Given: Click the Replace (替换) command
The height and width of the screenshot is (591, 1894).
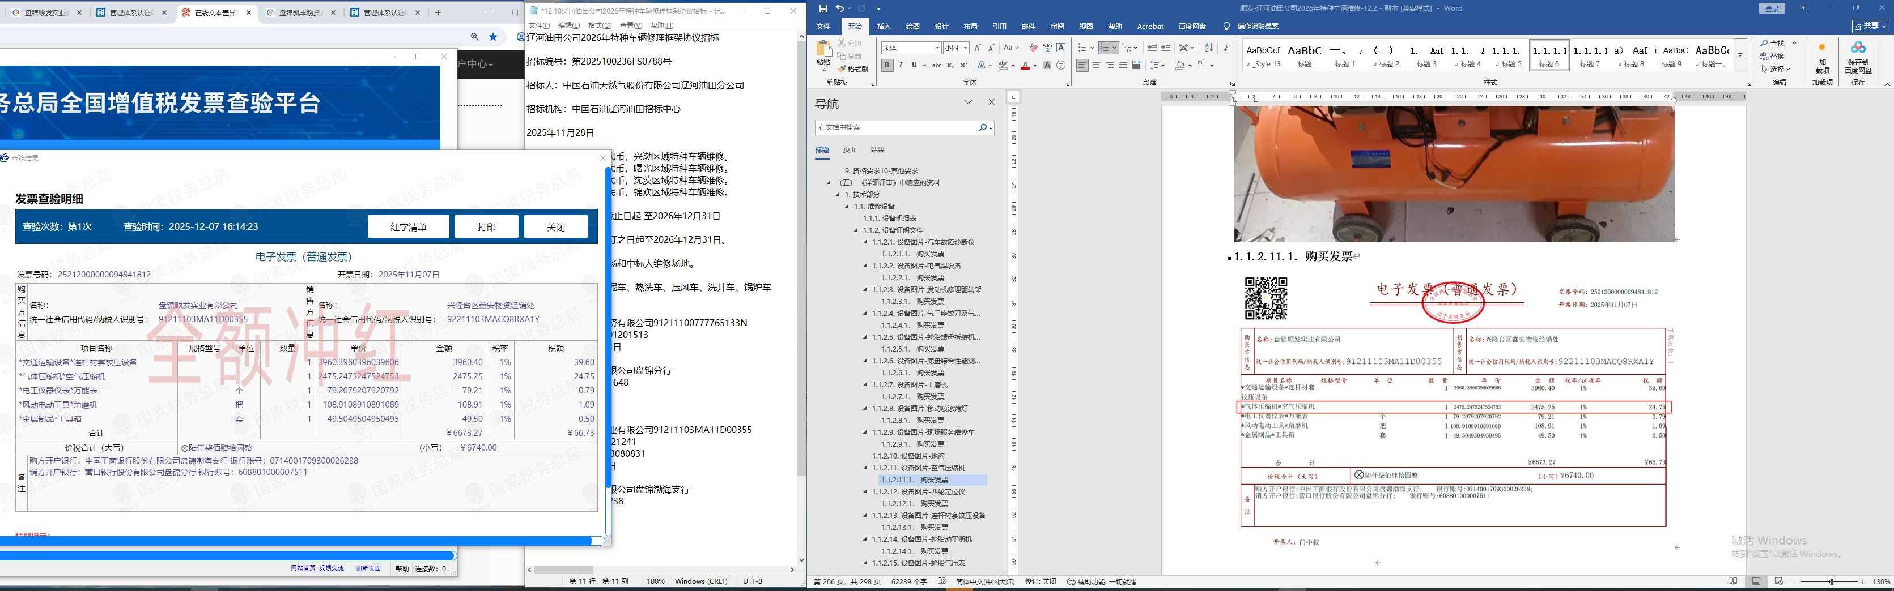Looking at the screenshot, I should tap(1772, 57).
